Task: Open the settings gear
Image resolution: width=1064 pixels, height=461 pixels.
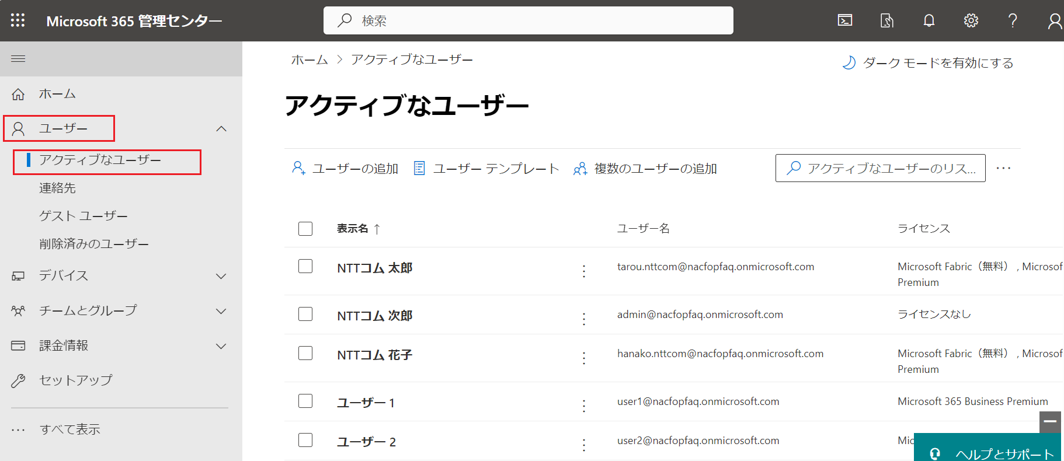Action: point(971,20)
